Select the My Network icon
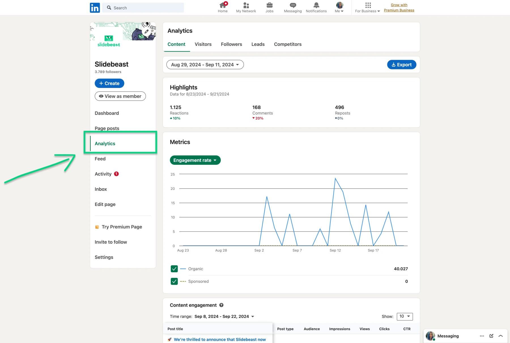Viewport: 510px width, 343px height. pos(246,6)
